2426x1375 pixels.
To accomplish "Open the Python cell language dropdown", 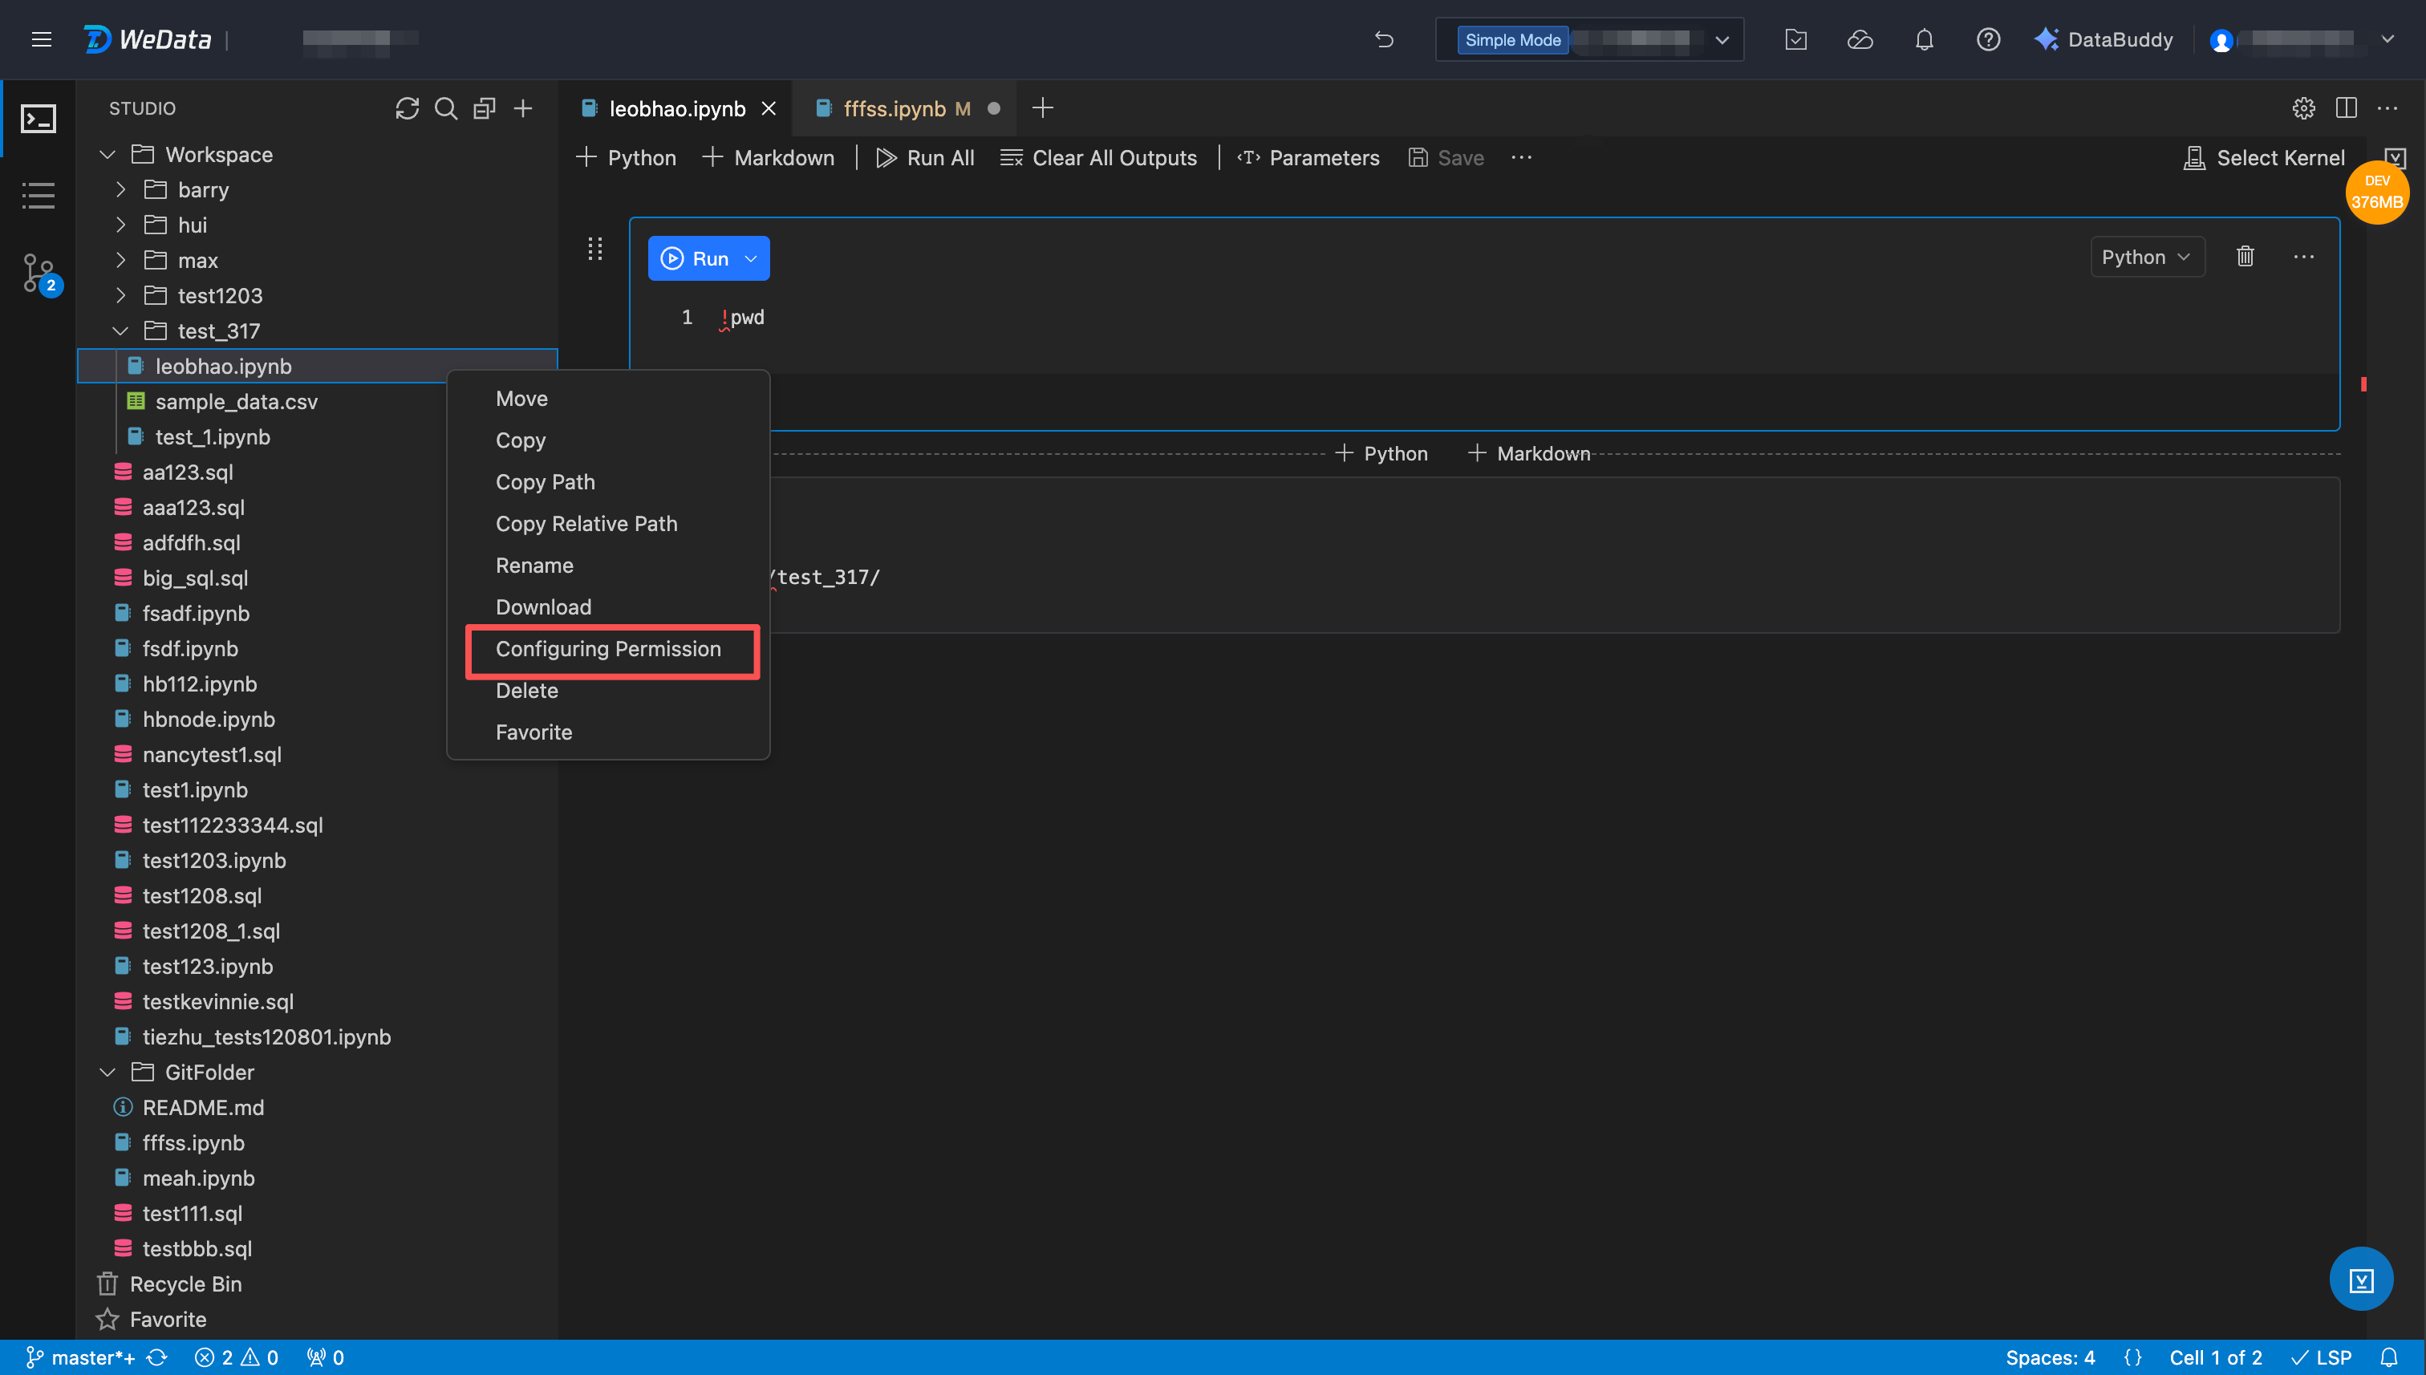I will tap(2147, 257).
